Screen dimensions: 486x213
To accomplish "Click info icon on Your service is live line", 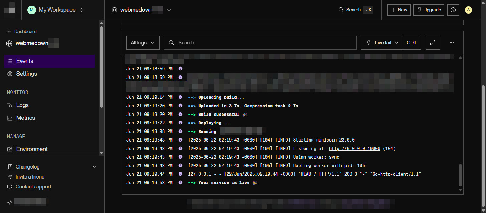I will [180, 182].
